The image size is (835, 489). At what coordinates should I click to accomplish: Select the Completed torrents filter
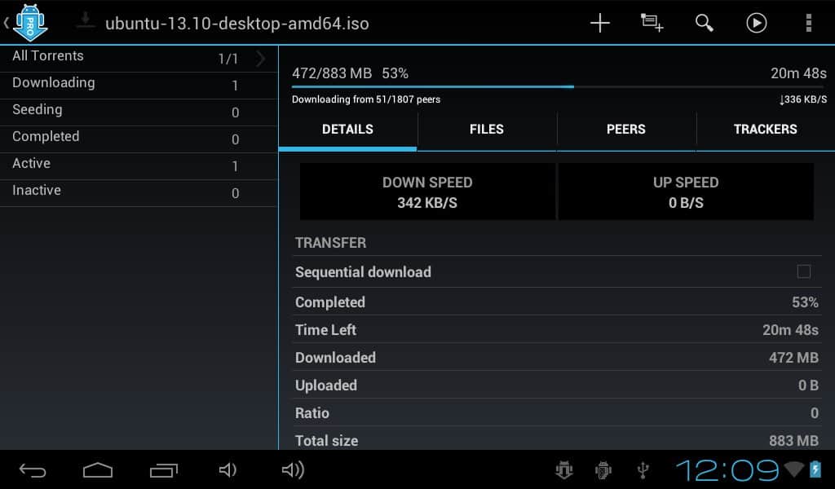pyautogui.click(x=46, y=137)
